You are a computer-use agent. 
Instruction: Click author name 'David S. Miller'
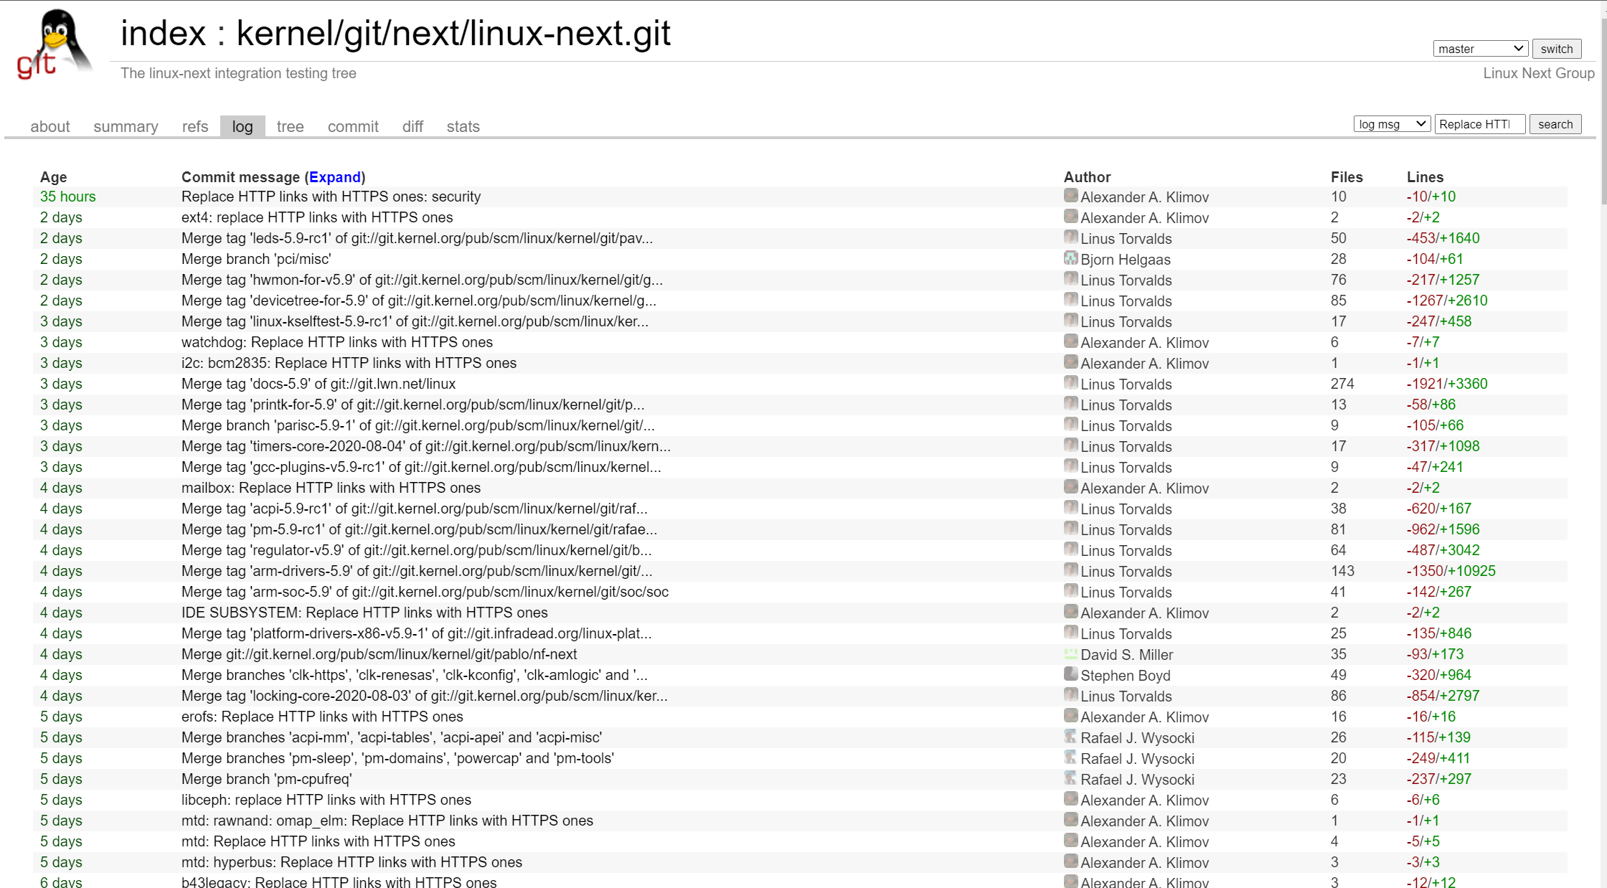coord(1127,655)
